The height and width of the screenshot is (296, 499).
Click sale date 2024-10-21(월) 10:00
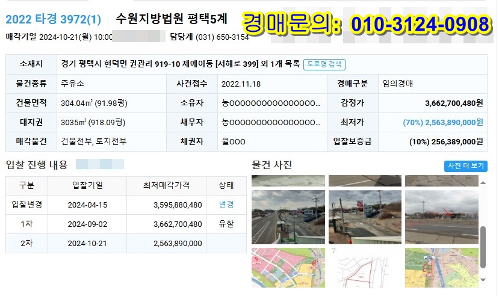[x=76, y=37]
